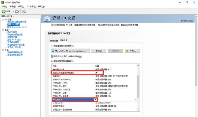Open the Home icon in toolbar
This screenshot has height=117, width=198.
point(24,11)
